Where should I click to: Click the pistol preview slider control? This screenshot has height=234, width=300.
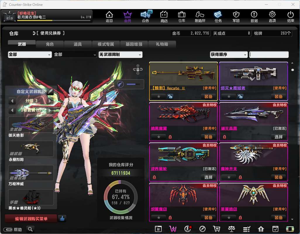click(129, 84)
